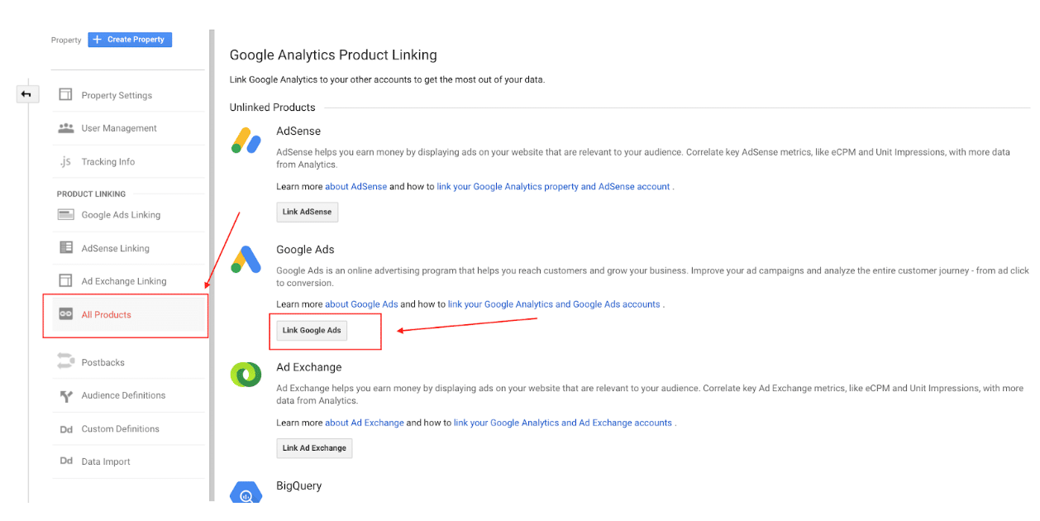Image resolution: width=1040 pixels, height=521 pixels.
Task: Click the Data Import Dd icon
Action: pos(65,461)
